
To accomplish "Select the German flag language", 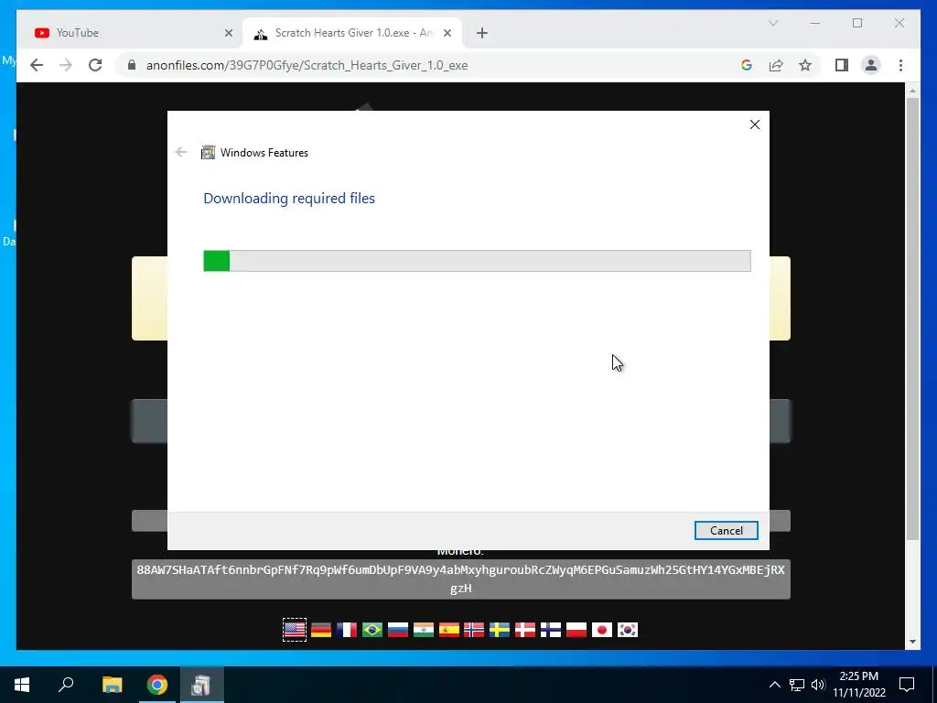I will click(x=321, y=630).
